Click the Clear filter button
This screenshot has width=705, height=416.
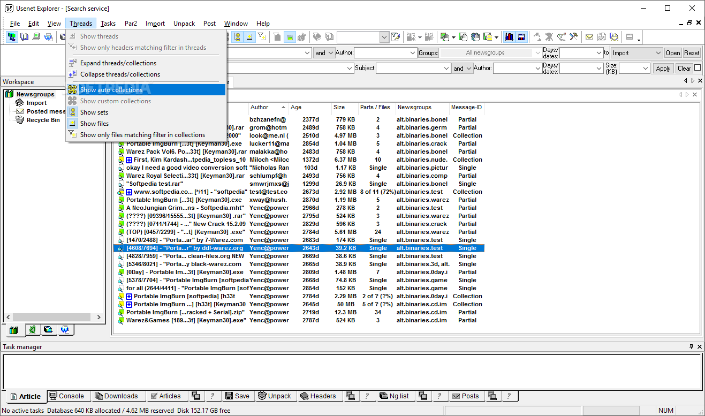(684, 68)
